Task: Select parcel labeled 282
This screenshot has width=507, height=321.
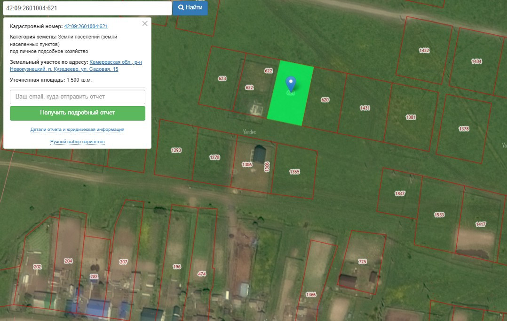Action: [94, 276]
